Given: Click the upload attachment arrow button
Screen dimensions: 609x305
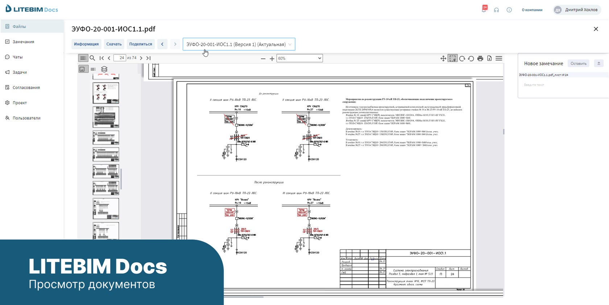Looking at the screenshot, I should (598, 63).
